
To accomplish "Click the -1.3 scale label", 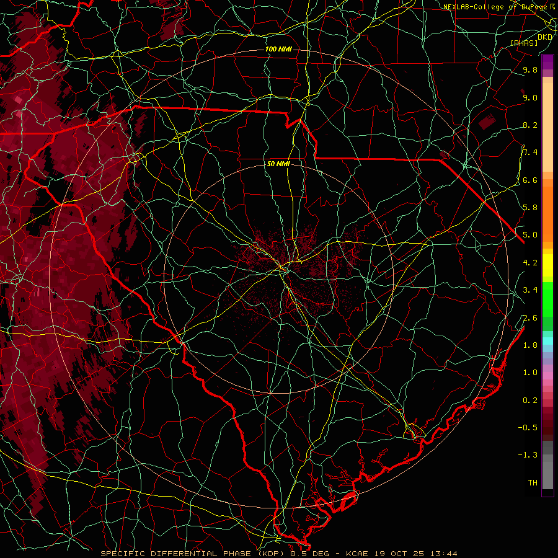I will [x=528, y=455].
